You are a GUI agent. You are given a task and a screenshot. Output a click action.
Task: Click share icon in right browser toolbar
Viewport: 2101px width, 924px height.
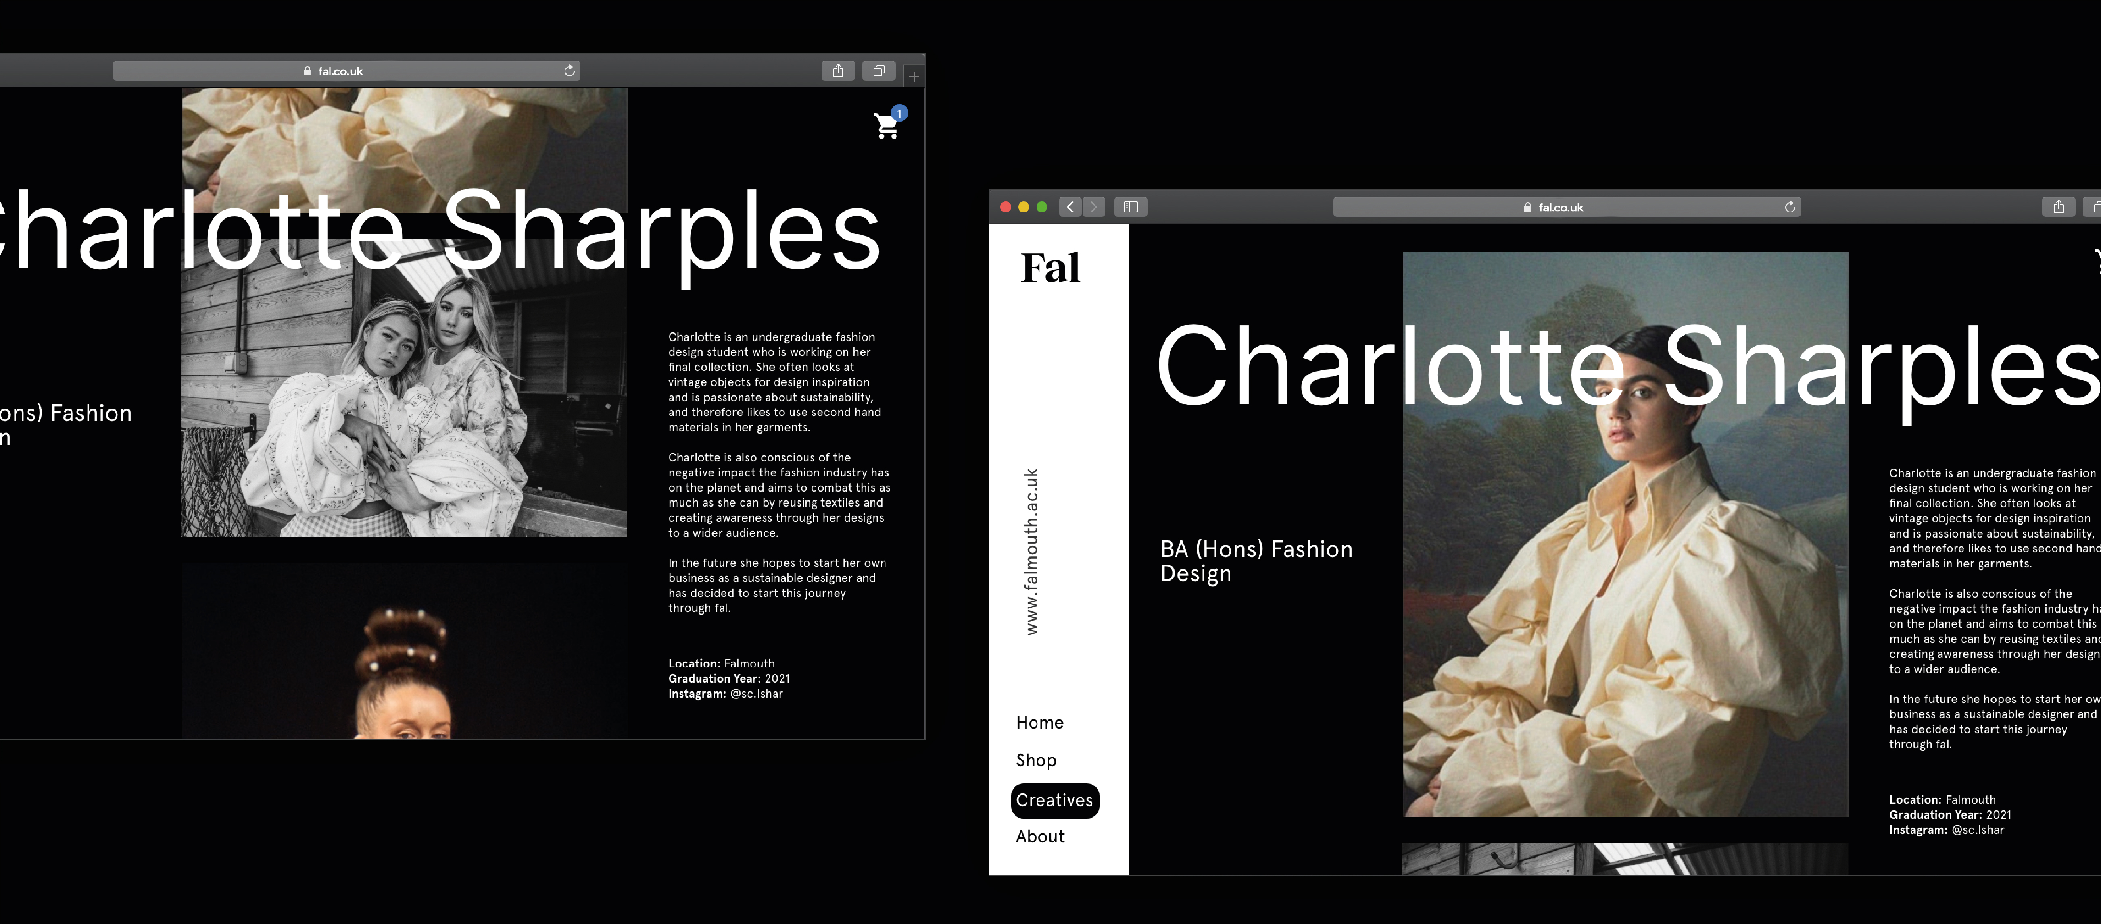point(2058,207)
